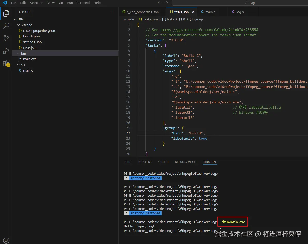Click the group breadcrumb item
This screenshot has height=244, width=308.
click(196, 19)
